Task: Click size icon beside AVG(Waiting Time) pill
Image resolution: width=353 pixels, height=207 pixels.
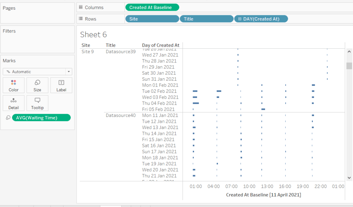Action: pyautogui.click(x=8, y=118)
